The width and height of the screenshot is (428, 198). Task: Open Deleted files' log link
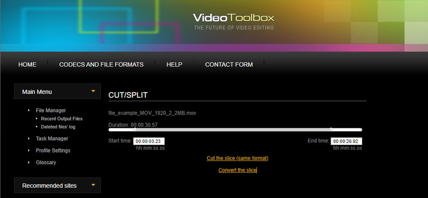(58, 127)
